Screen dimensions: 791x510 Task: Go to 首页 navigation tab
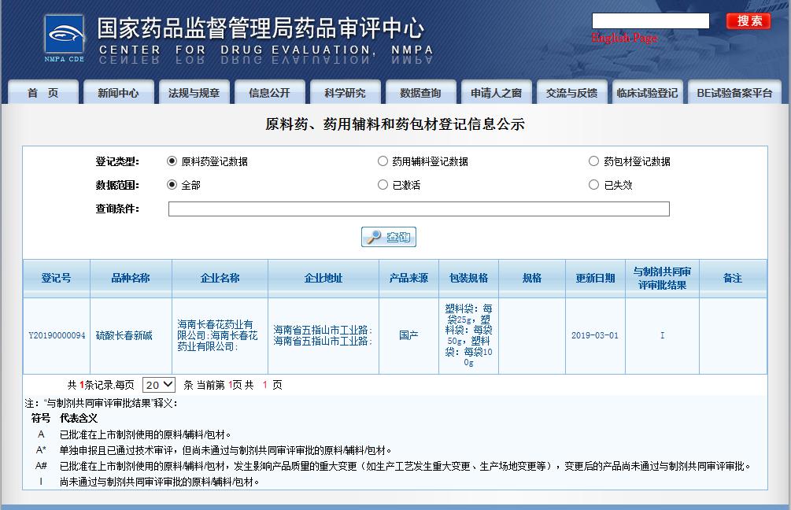click(43, 93)
